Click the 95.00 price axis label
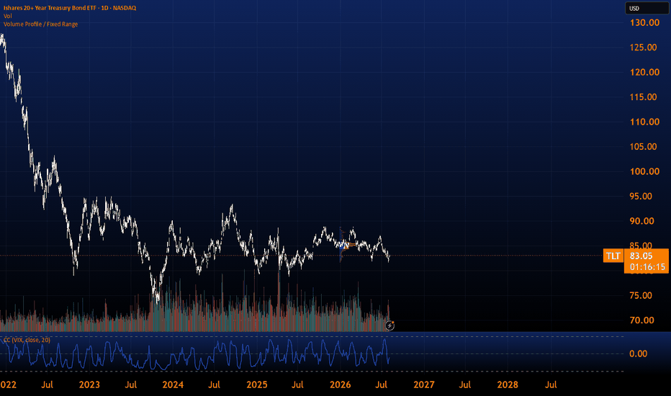671x396 pixels. click(x=641, y=197)
